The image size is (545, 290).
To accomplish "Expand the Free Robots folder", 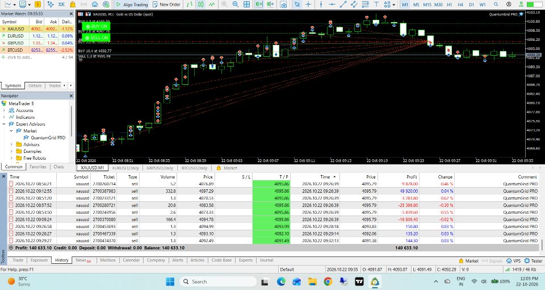I will (11, 158).
